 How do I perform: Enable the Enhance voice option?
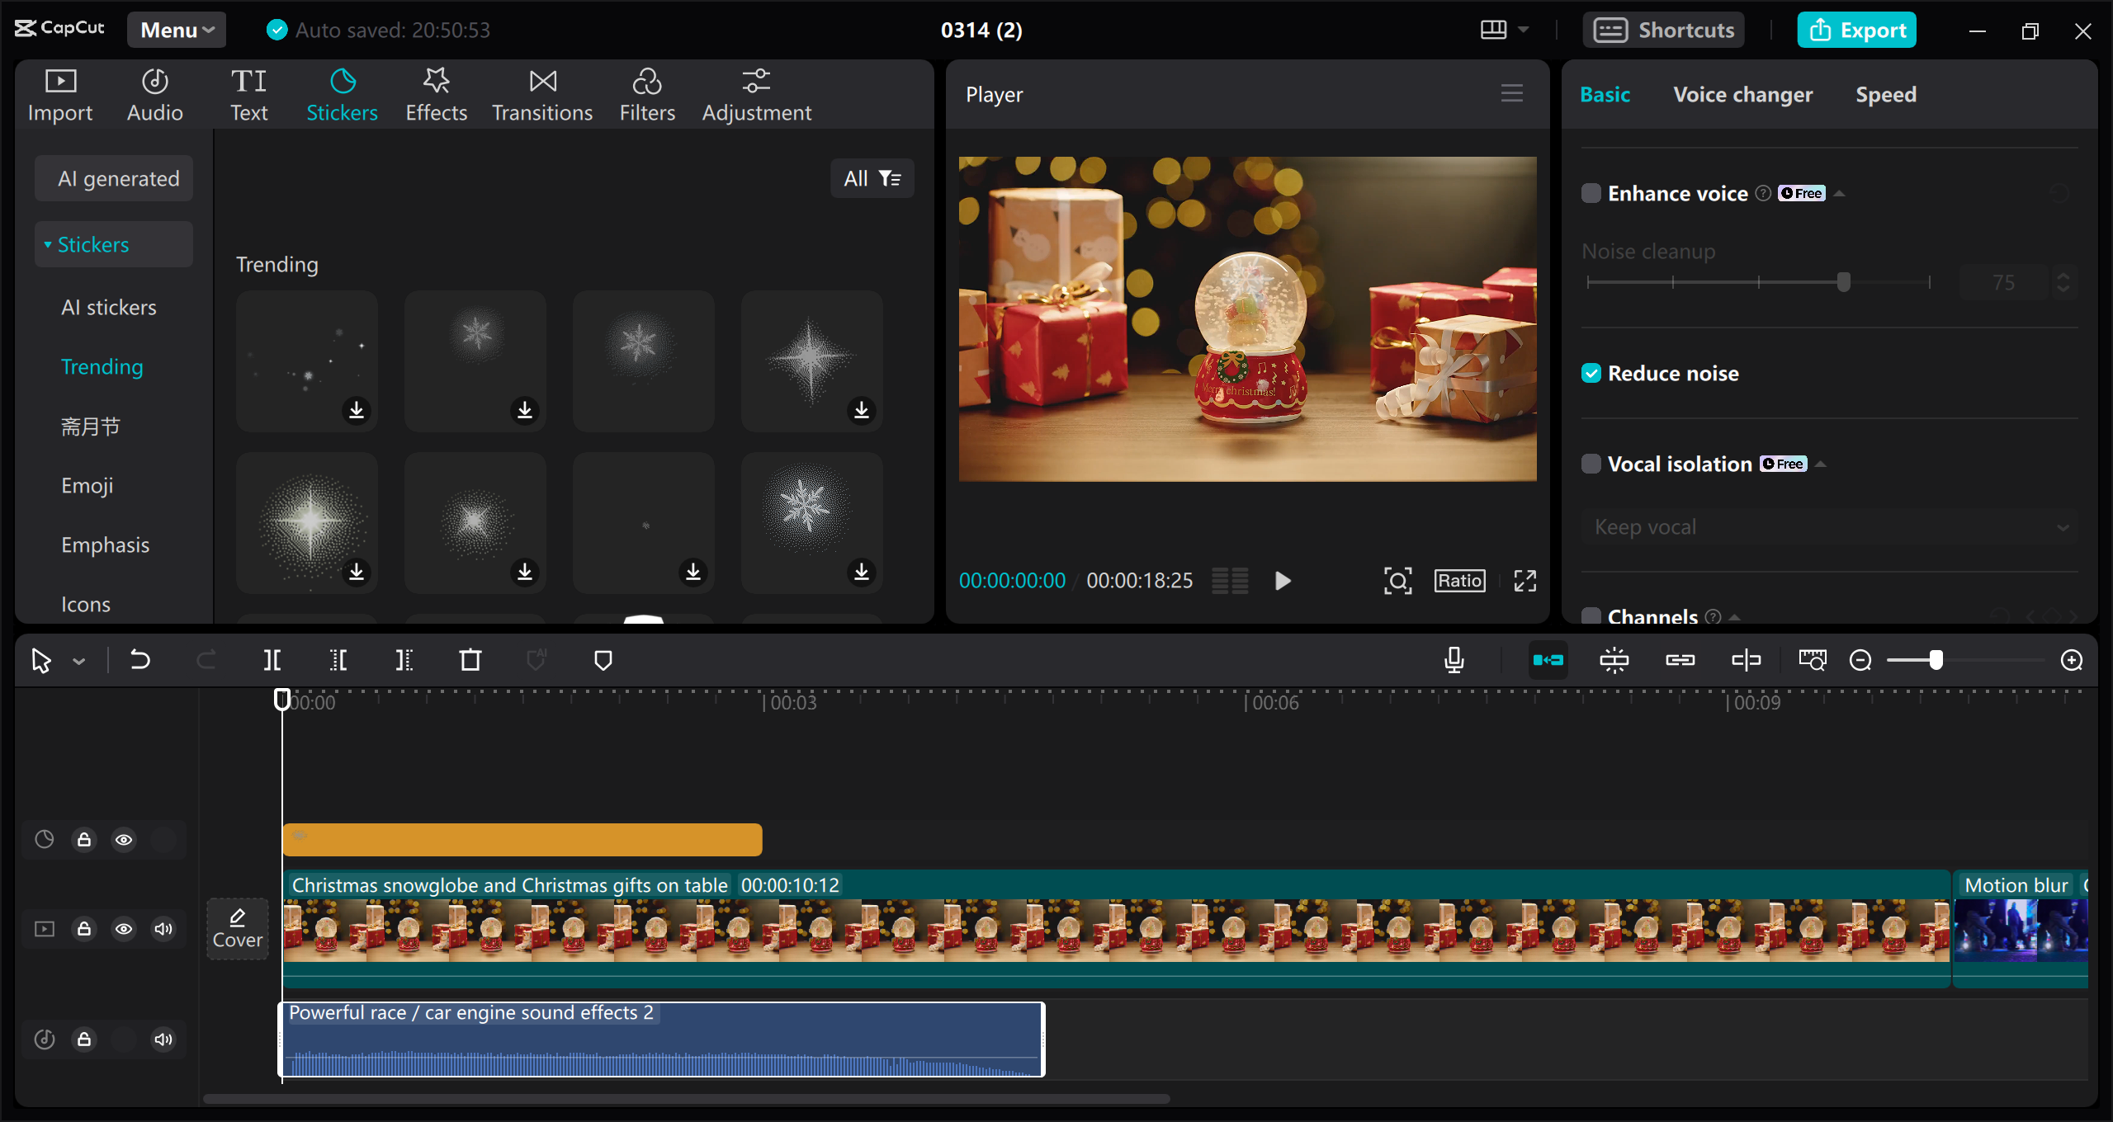click(x=1592, y=192)
